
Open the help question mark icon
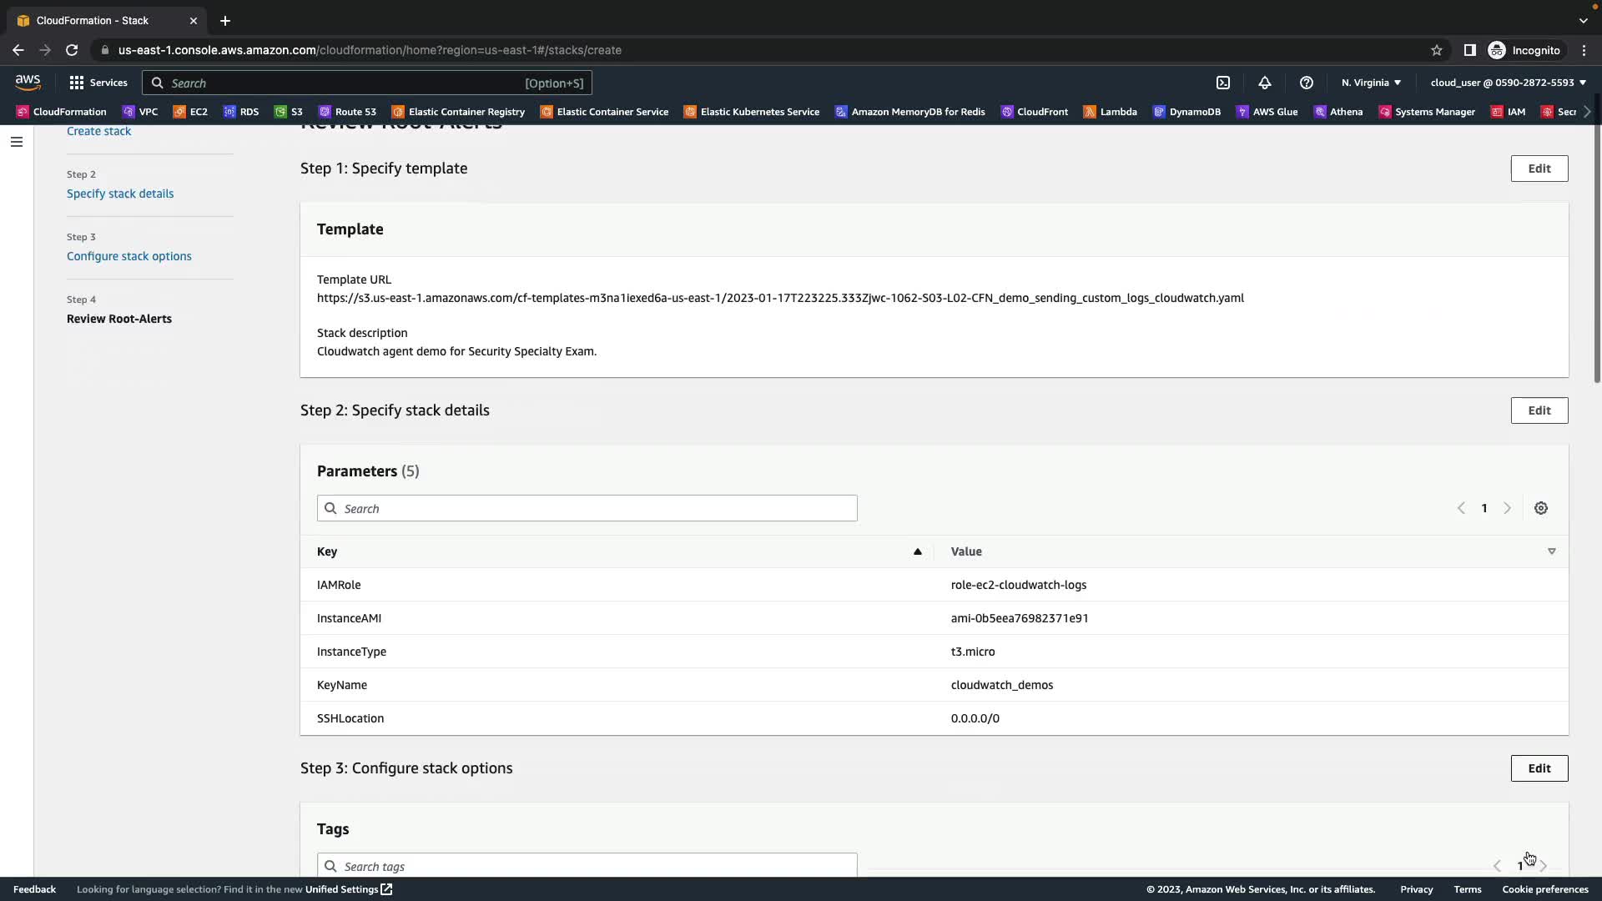1307,83
